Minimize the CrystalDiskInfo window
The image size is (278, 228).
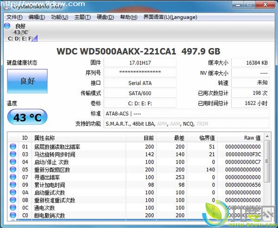[x=238, y=5]
